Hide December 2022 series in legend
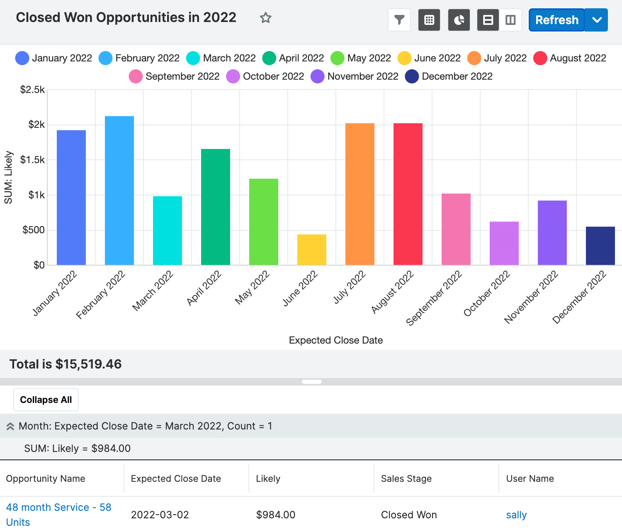 449,76
